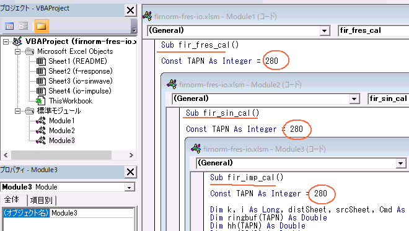Viewport: 409px width, 231px height.
Task: Close the Project - VBAProject pane
Action: point(130,11)
